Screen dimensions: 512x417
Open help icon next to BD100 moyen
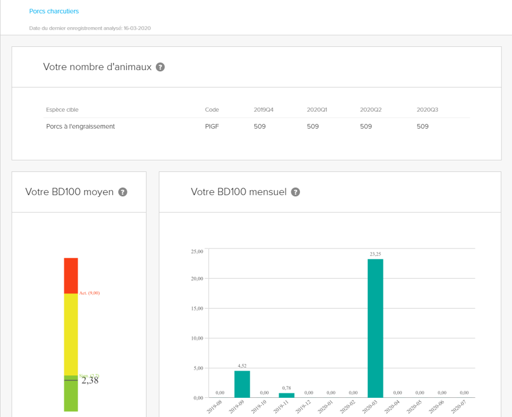(x=123, y=192)
